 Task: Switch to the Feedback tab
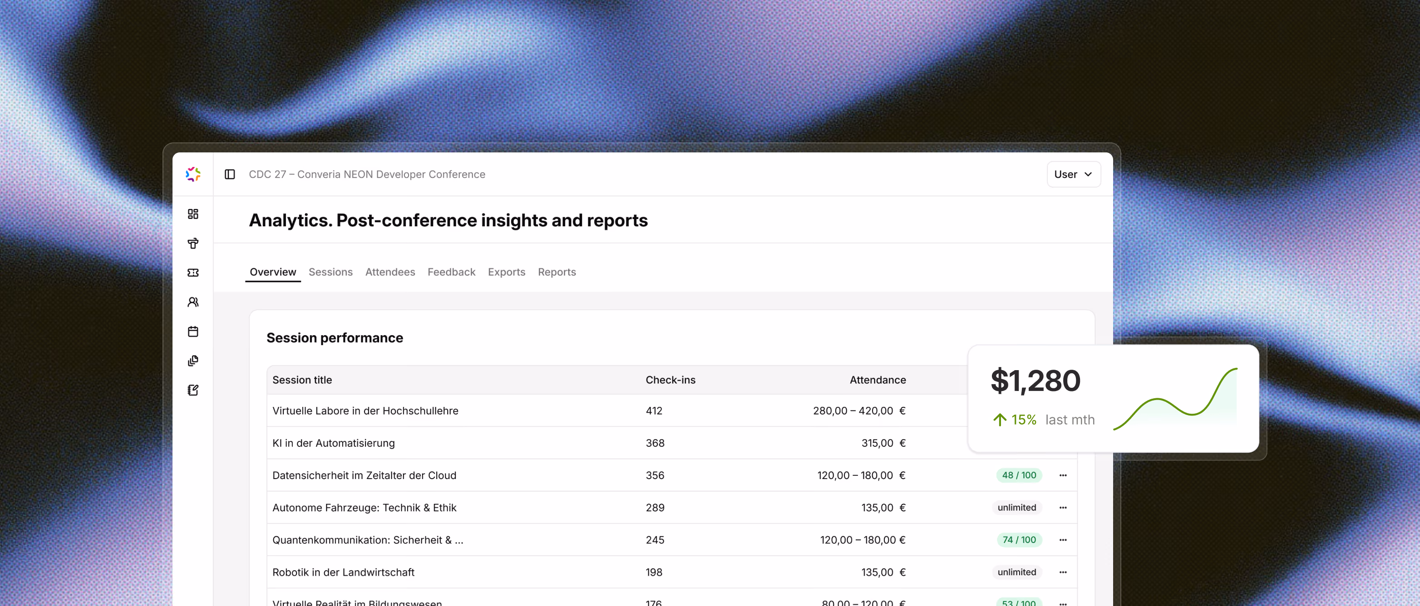tap(451, 272)
